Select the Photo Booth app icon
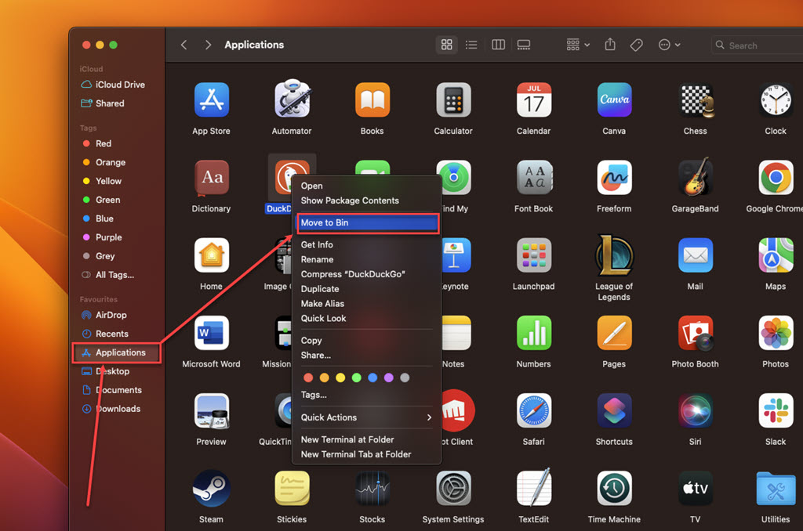 click(695, 333)
